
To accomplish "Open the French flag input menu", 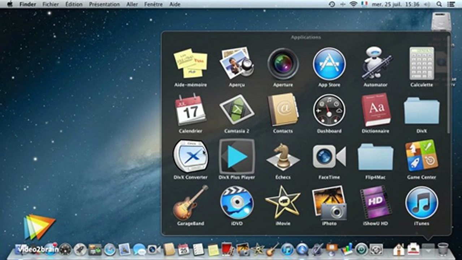I will pos(364,4).
